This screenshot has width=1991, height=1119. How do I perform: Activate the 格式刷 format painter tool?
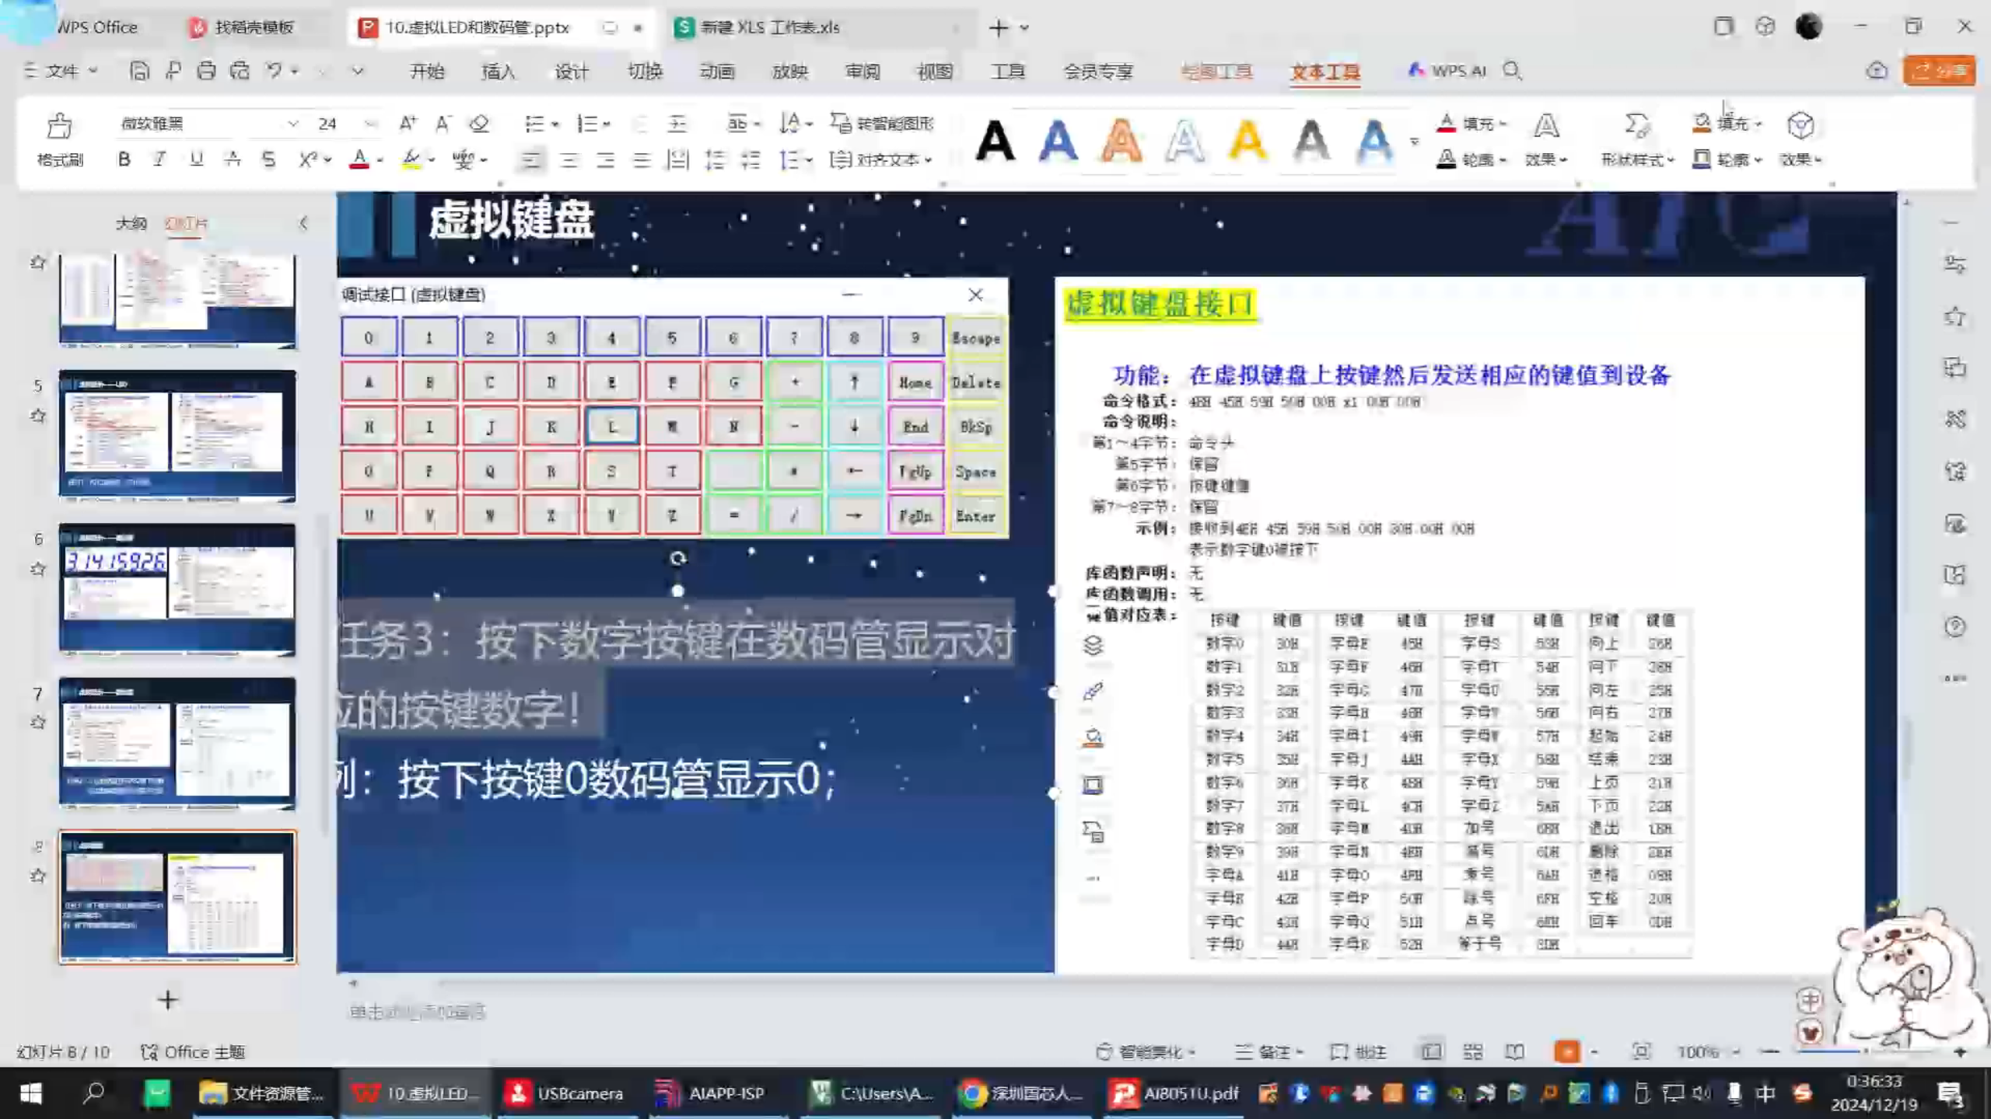[x=59, y=140]
